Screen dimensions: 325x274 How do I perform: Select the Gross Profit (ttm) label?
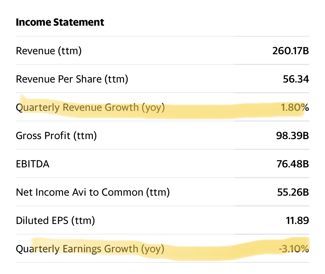56,136
